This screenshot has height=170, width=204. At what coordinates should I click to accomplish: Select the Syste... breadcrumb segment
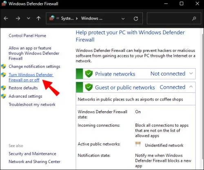point(67,18)
